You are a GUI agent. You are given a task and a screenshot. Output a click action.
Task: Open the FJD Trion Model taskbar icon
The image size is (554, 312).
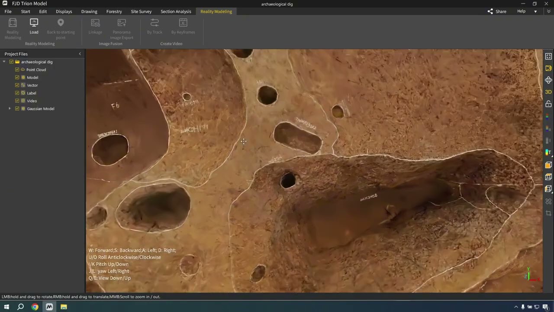(x=49, y=307)
